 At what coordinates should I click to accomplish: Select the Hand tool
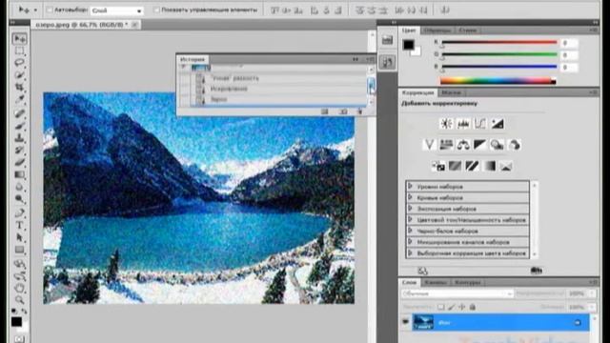coord(19,288)
